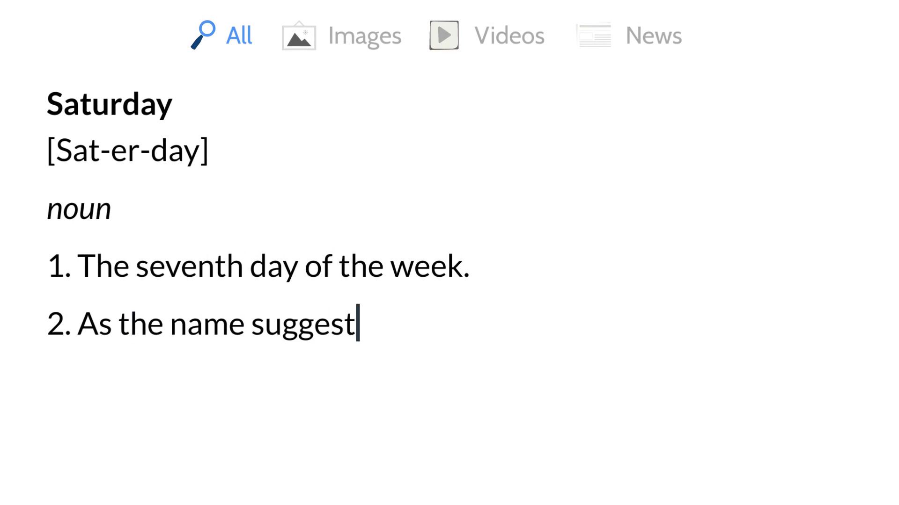The height and width of the screenshot is (505, 899).
Task: Place cursor at the blinking text caret
Action: (358, 323)
